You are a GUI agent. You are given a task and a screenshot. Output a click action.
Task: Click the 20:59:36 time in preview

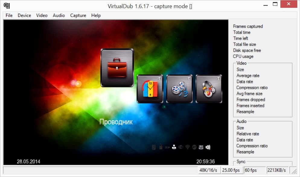(x=206, y=162)
